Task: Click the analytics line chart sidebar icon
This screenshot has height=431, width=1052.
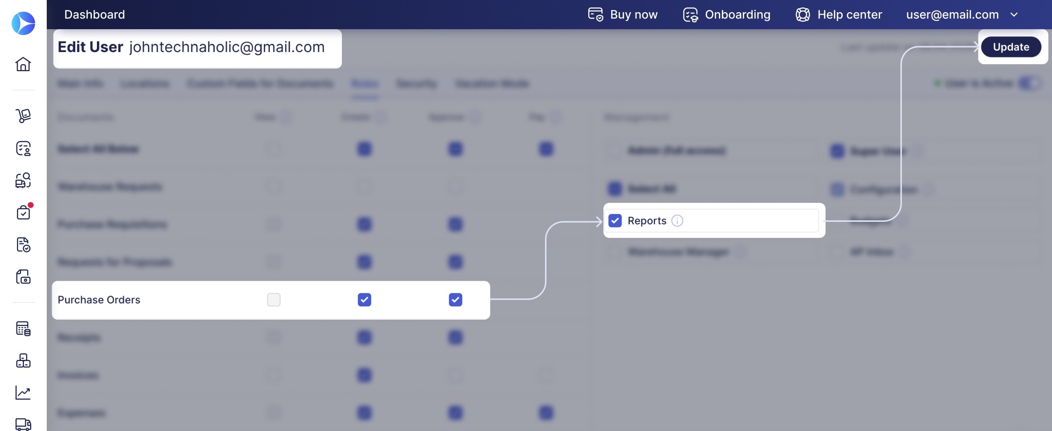Action: coord(23,393)
